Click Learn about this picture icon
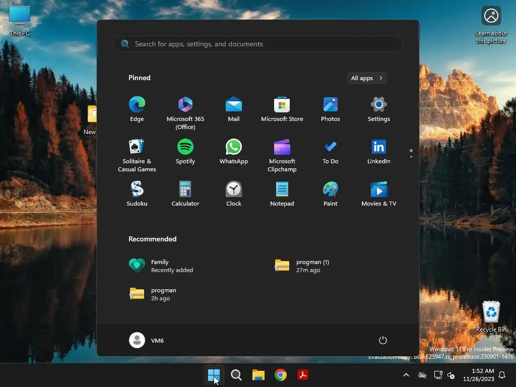The width and height of the screenshot is (516, 387). click(x=491, y=25)
